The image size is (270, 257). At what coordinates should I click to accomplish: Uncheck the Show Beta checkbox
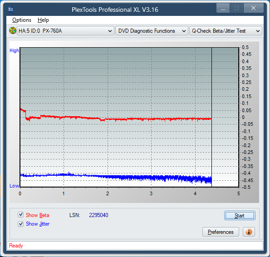click(21, 215)
